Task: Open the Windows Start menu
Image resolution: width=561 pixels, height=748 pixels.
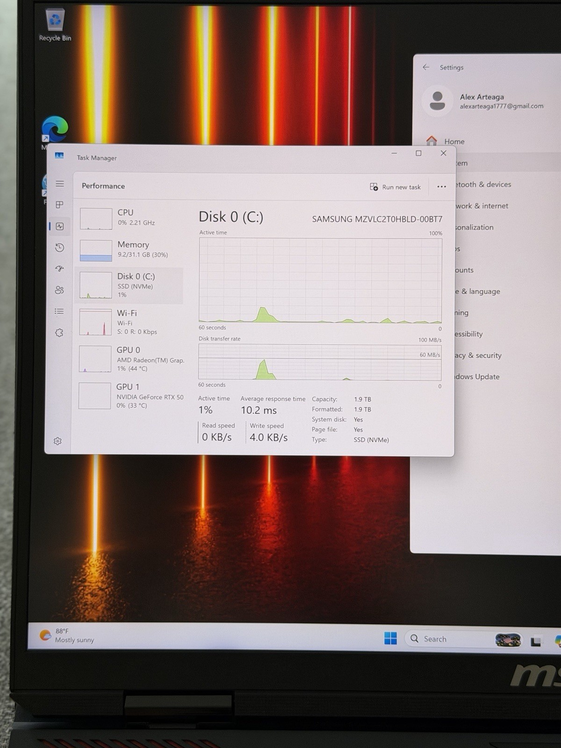Action: coord(390,638)
